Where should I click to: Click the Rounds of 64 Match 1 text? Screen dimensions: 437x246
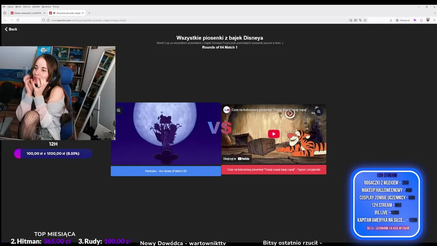(x=220, y=47)
